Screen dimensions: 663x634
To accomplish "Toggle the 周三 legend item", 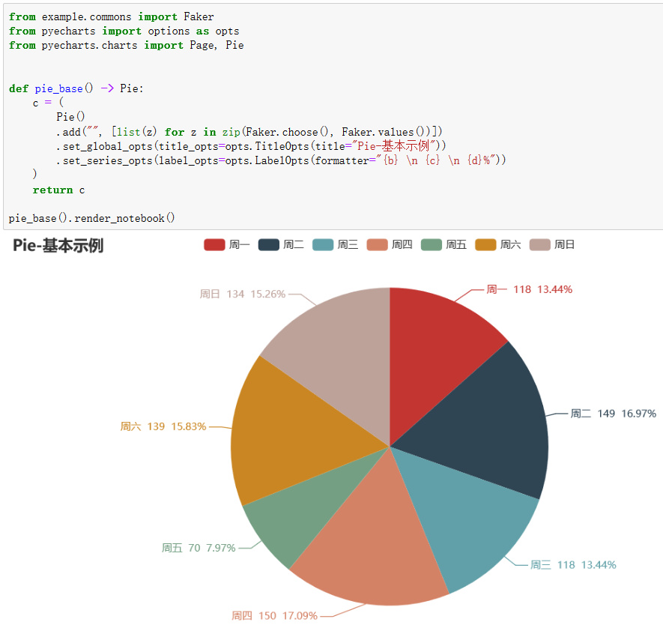I will (x=341, y=244).
